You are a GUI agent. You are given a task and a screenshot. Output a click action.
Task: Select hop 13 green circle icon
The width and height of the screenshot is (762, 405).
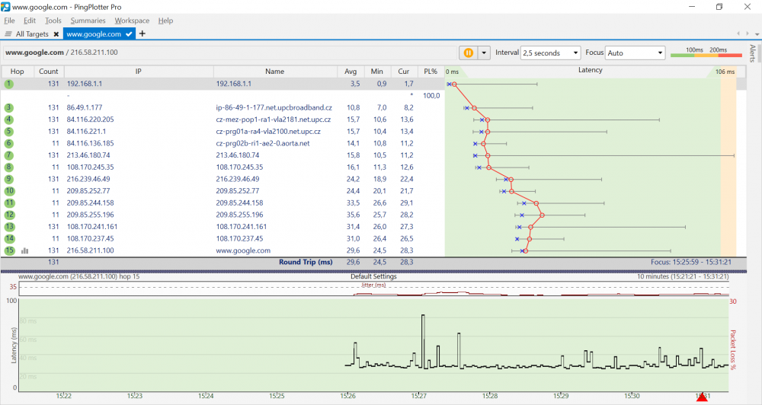(x=9, y=226)
